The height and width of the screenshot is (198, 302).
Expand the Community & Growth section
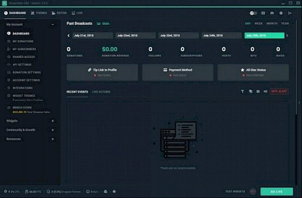point(52,130)
